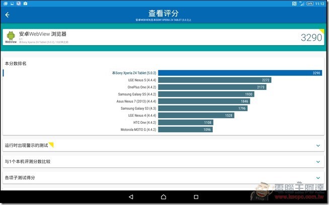Viewport: 329px width, 205px height.
Task: Tap the Android Back navigation button
Action: click(131, 197)
